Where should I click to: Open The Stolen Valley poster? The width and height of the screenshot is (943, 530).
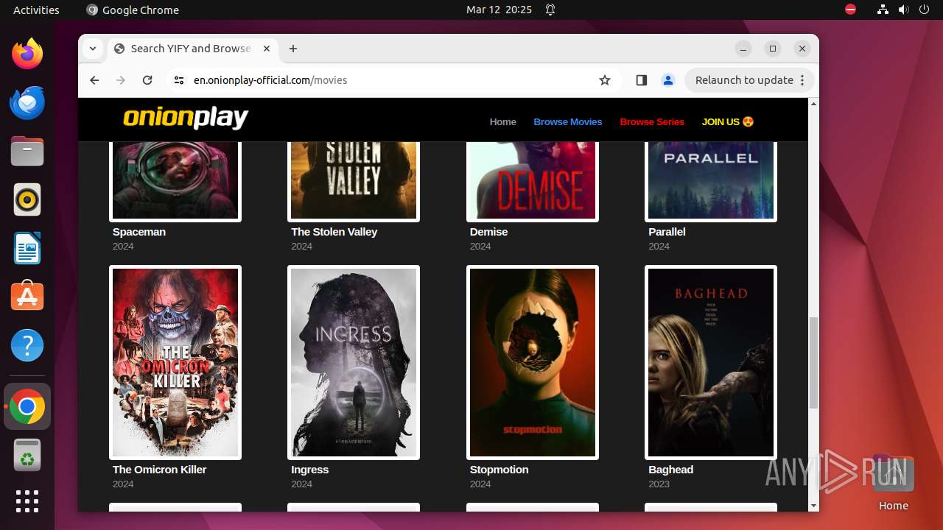(x=354, y=180)
